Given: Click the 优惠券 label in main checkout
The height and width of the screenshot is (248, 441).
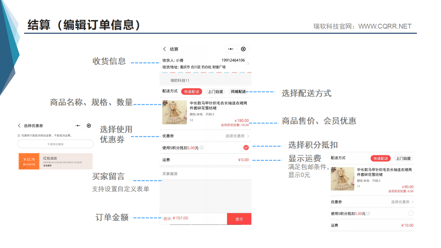Looking at the screenshot, I should [x=168, y=136].
